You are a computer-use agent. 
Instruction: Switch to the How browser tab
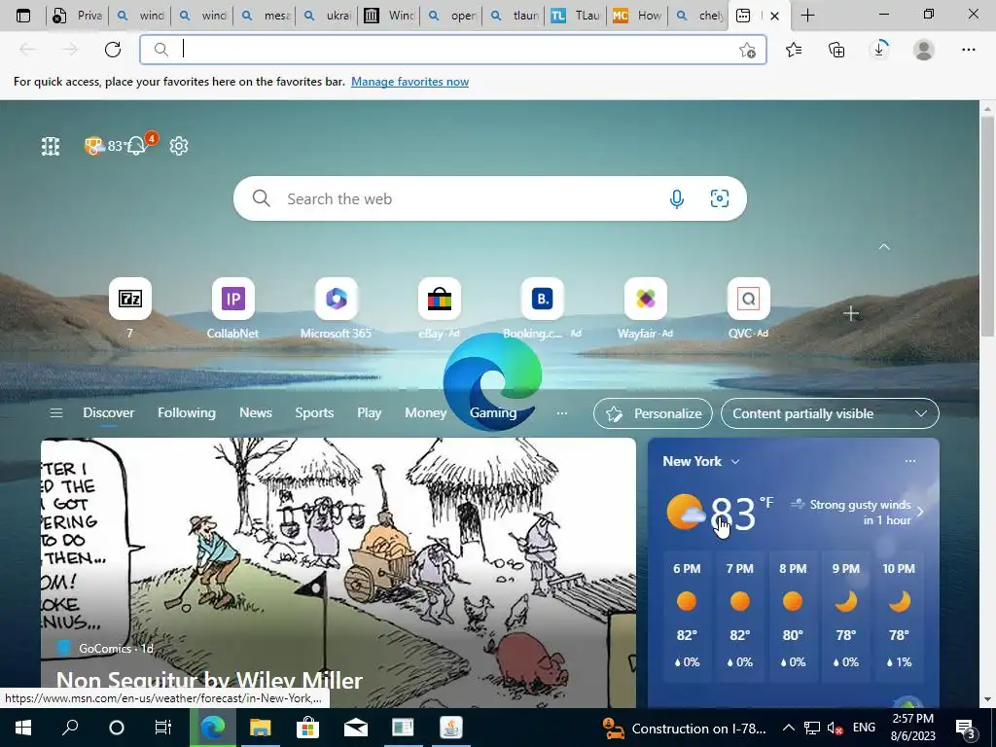tap(638, 16)
